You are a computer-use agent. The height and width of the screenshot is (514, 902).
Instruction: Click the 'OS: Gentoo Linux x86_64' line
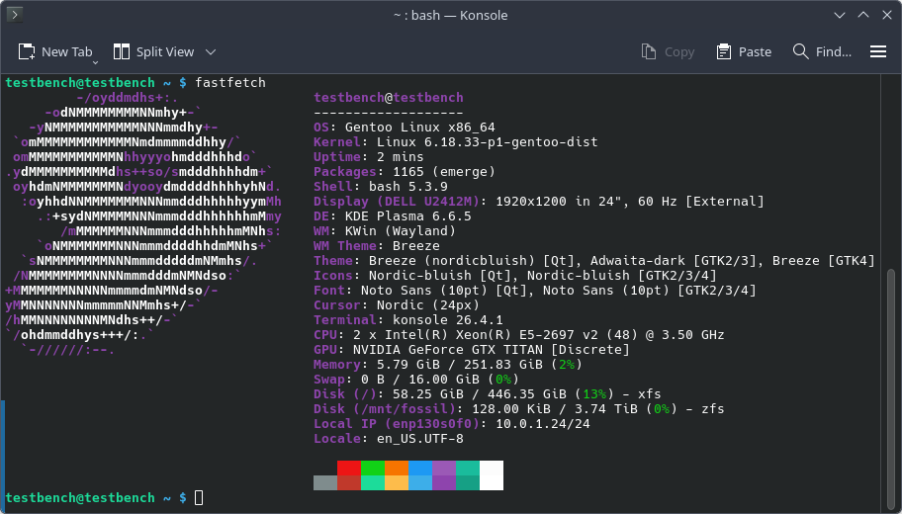(x=405, y=128)
